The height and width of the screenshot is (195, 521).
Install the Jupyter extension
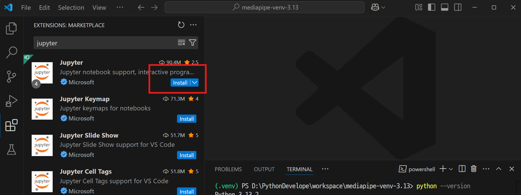coord(180,82)
